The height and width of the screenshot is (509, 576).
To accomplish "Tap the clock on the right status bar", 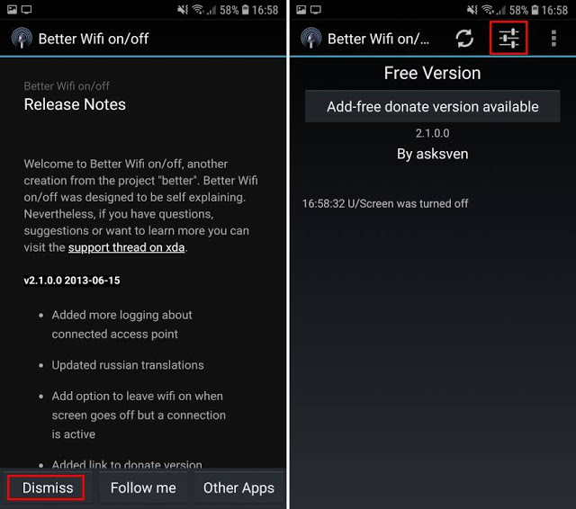I will click(x=555, y=9).
